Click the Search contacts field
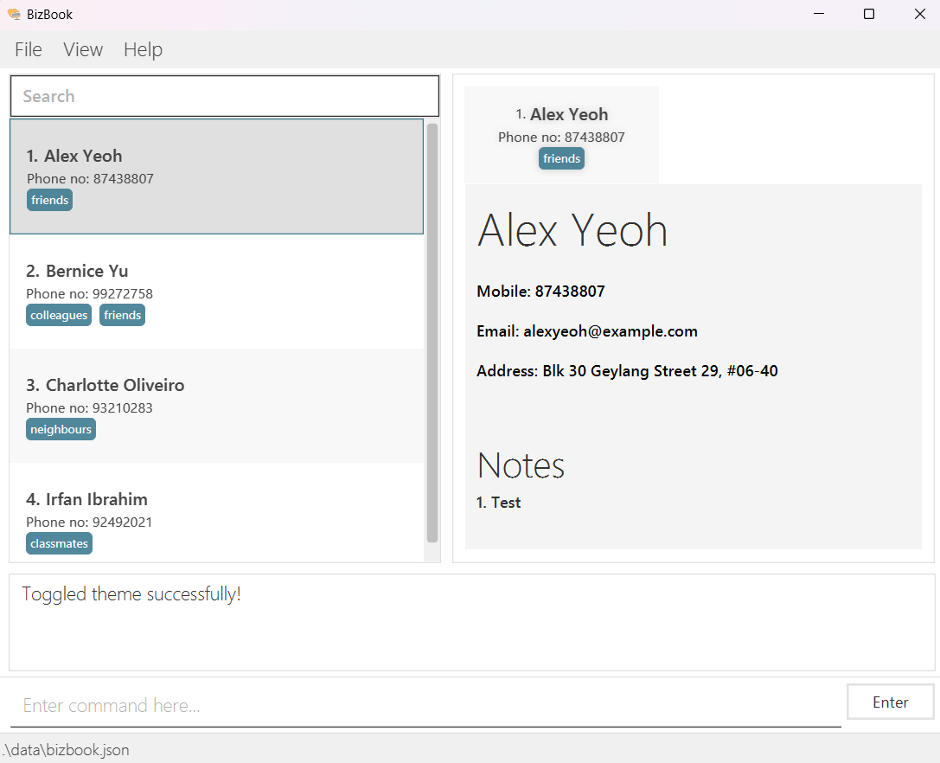Viewport: 940px width, 763px height. point(225,96)
